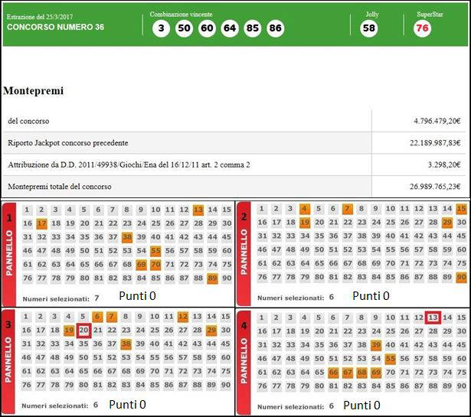Click winning number ball 64
Viewport: 471px width, 417px height.
[x=230, y=28]
